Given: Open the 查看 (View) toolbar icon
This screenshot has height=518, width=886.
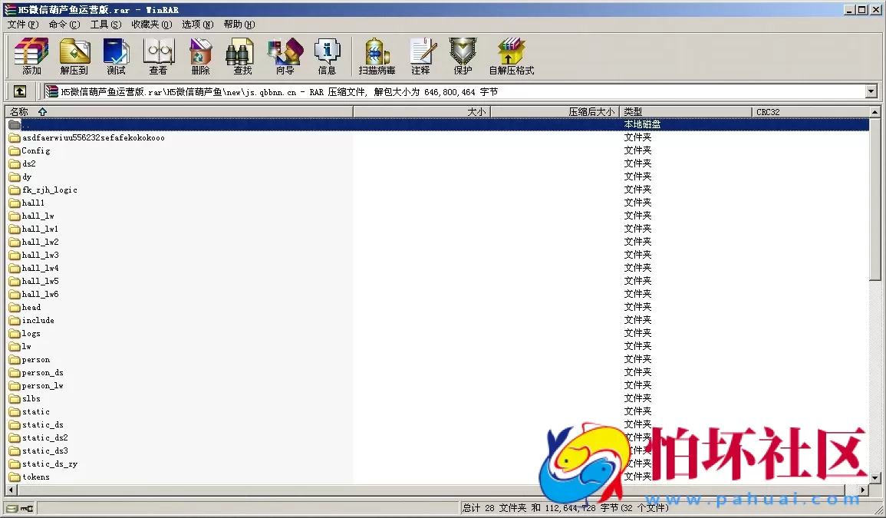Looking at the screenshot, I should (x=158, y=57).
